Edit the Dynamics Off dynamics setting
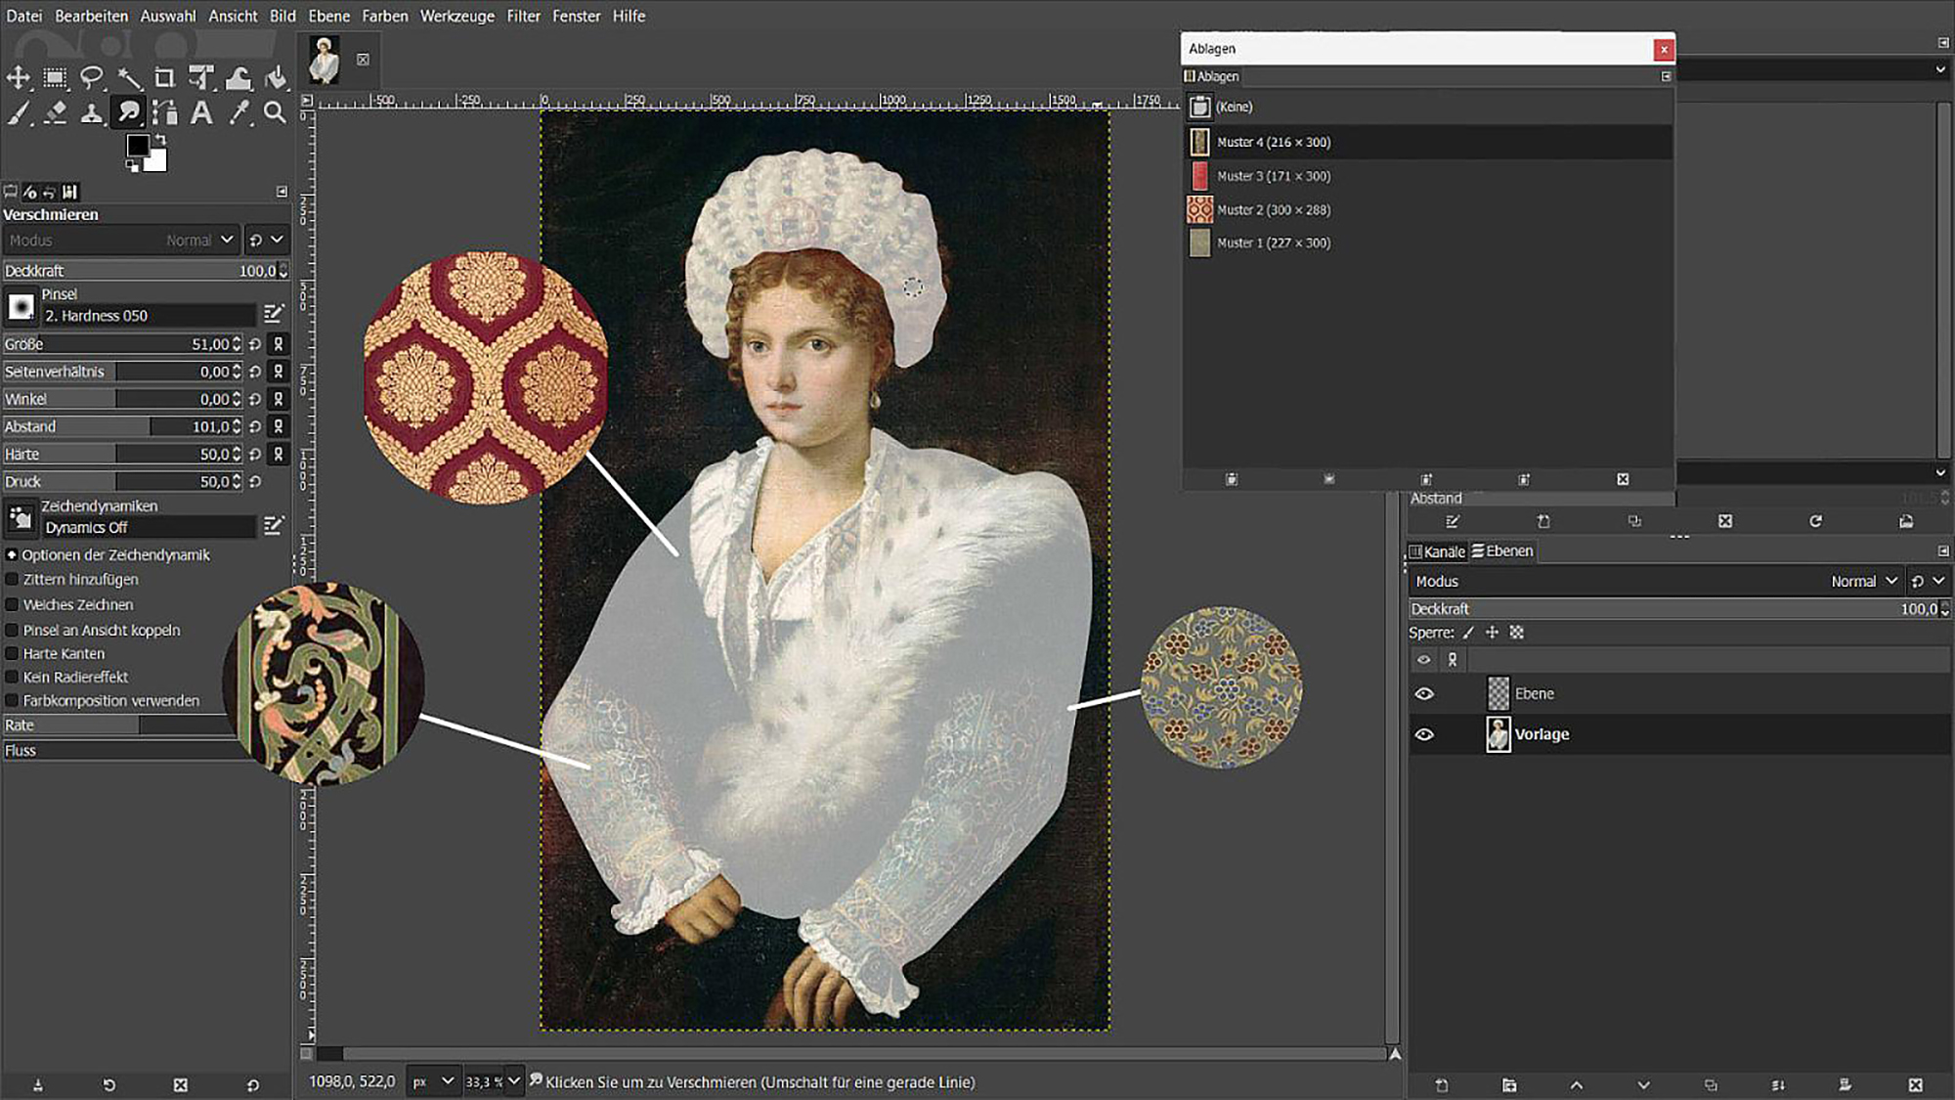The image size is (1955, 1100). point(274,526)
